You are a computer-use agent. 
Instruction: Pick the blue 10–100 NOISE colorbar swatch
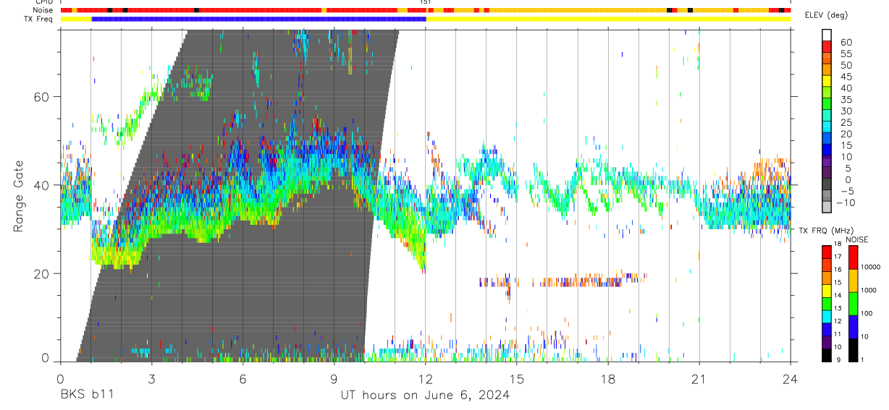(853, 327)
